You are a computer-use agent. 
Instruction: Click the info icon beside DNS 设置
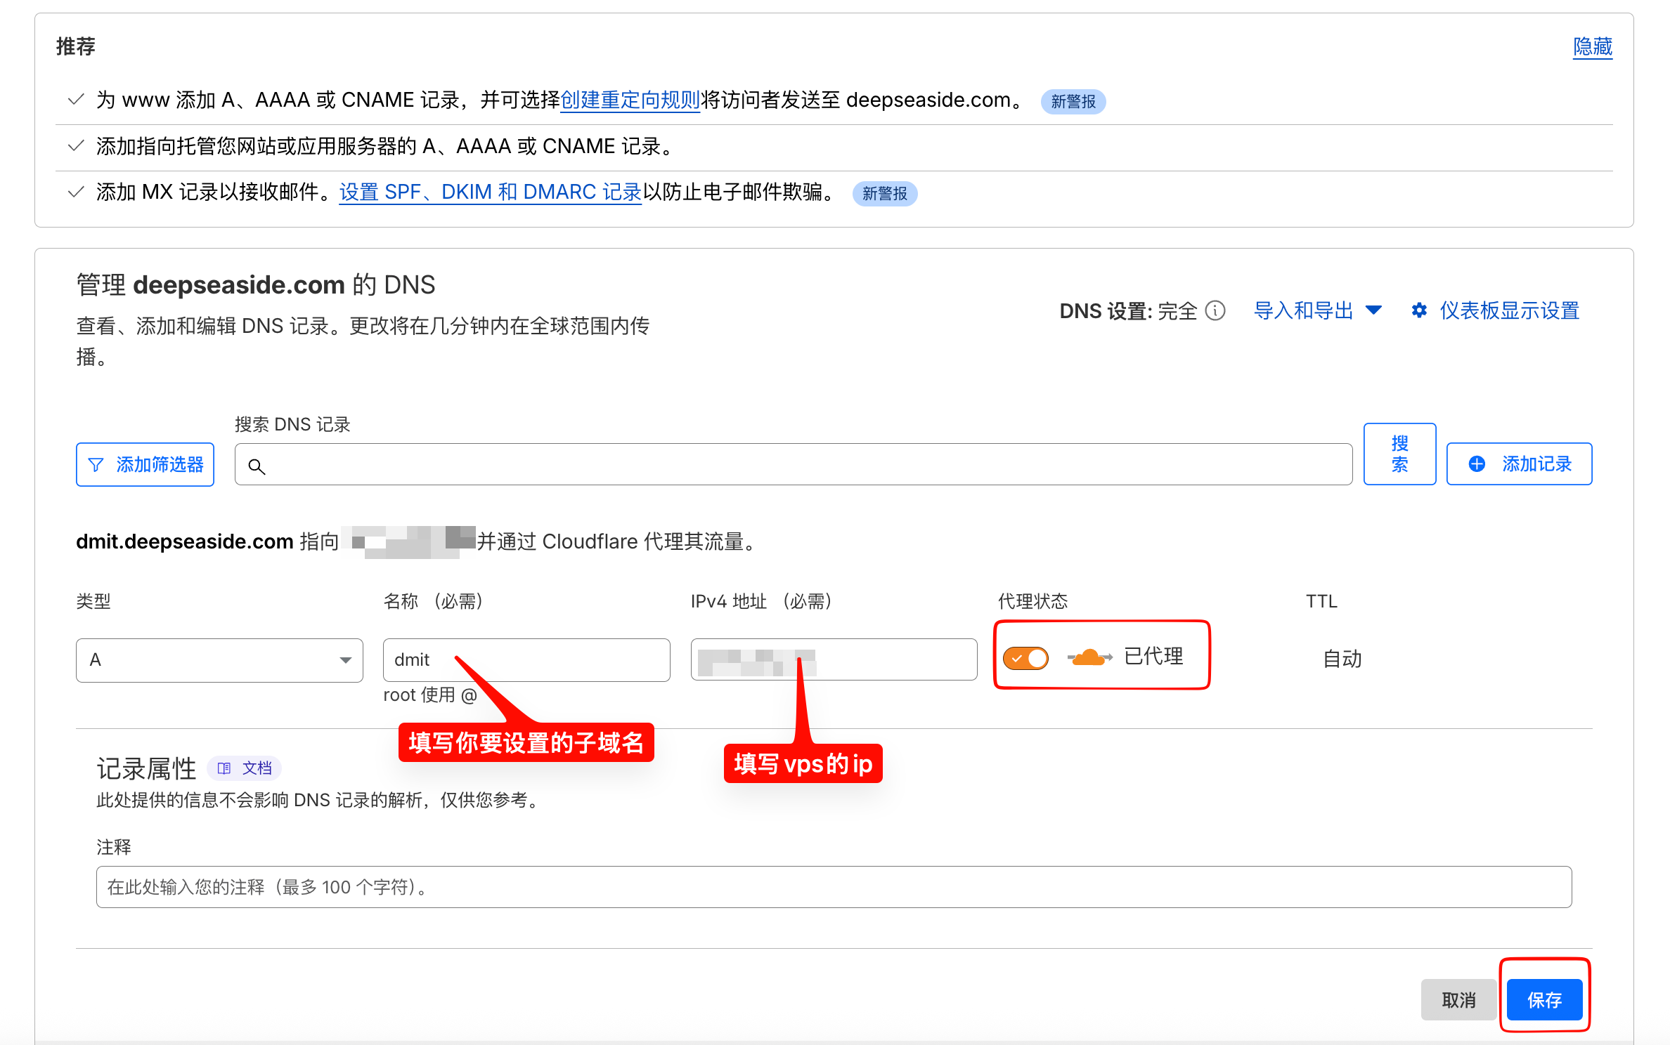click(1215, 310)
